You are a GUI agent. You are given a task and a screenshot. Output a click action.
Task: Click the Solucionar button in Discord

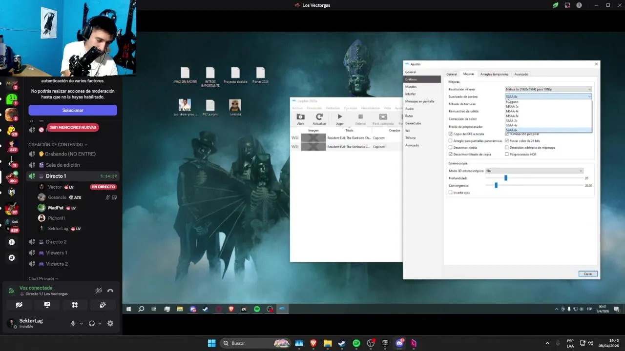[73, 110]
